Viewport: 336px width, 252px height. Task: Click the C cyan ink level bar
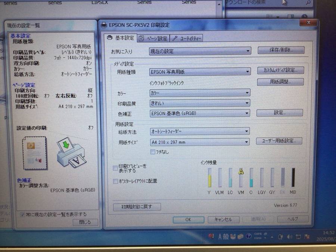(x=251, y=177)
